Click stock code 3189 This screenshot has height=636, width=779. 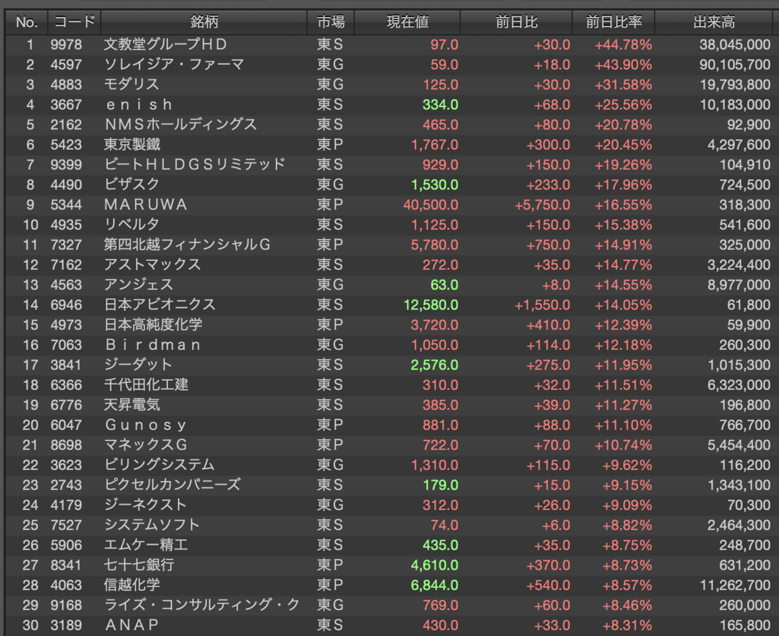tap(66, 625)
